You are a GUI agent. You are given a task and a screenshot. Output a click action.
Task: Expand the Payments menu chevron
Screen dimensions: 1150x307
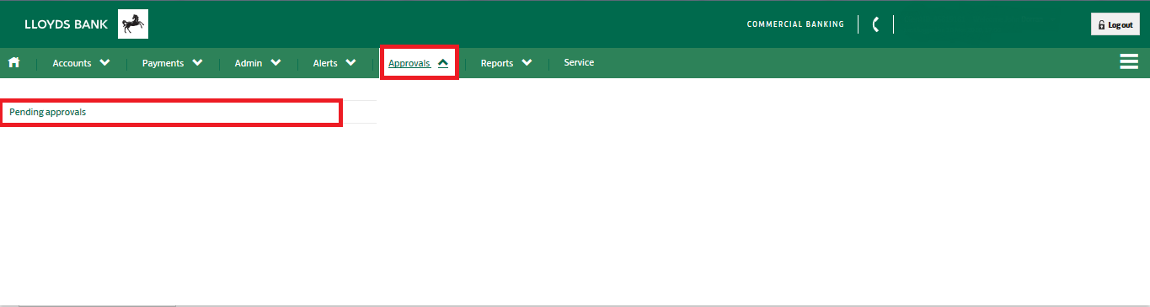(197, 62)
